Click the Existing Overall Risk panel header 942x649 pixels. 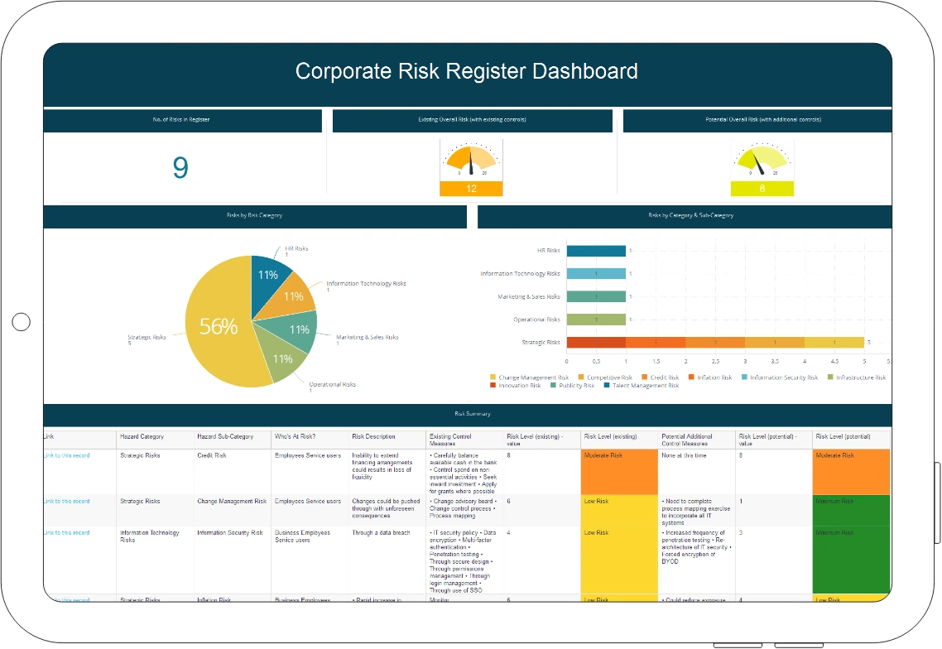[x=472, y=120]
